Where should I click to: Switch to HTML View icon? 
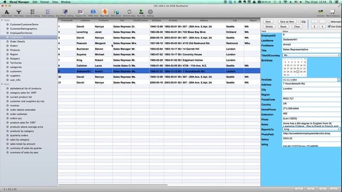pos(93,12)
